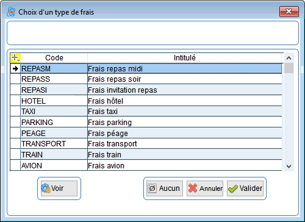Select the AVION row

point(146,166)
